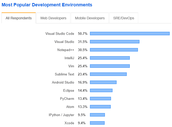Image resolution: width=172 pixels, height=127 pixels.
Task: Click the PyCharm bar
Action: tap(100, 99)
